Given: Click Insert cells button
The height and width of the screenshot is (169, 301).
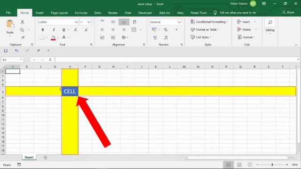Looking at the screenshot, I should pyautogui.click(x=244, y=22).
